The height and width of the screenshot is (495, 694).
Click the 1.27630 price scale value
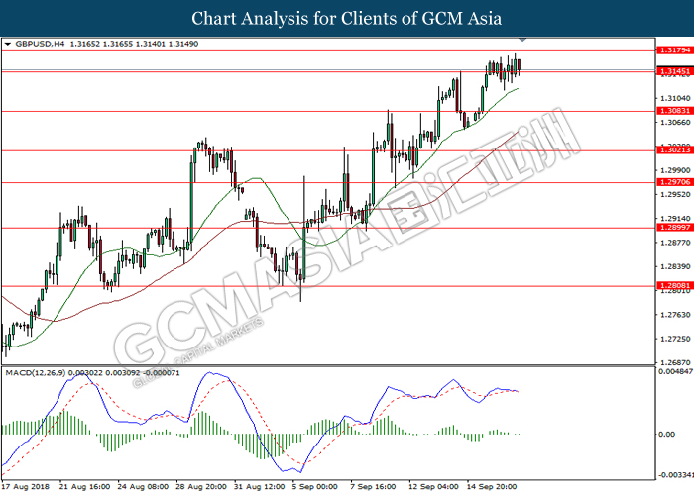pyautogui.click(x=675, y=315)
